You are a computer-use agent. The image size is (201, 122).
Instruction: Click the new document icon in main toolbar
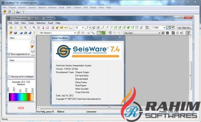pos(13,12)
